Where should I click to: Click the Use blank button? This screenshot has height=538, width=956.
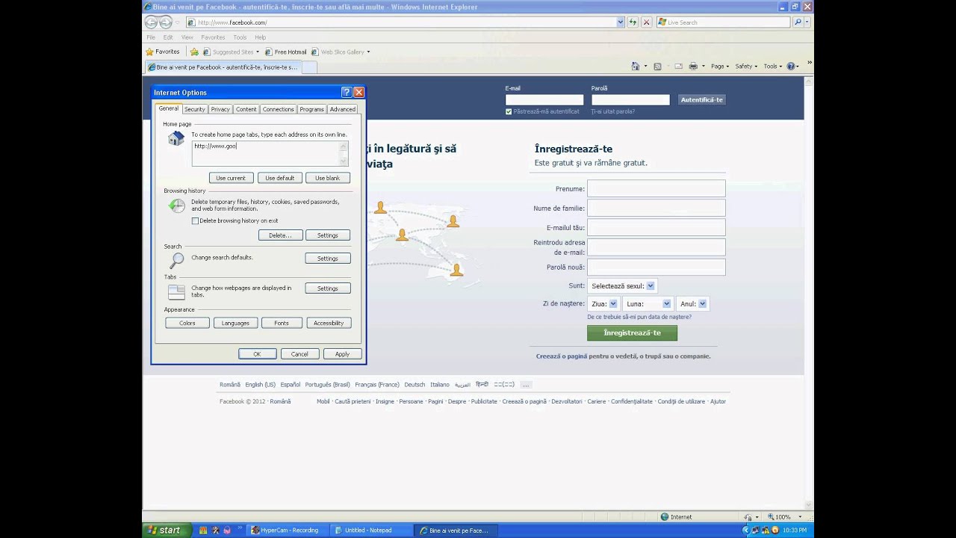coord(327,178)
